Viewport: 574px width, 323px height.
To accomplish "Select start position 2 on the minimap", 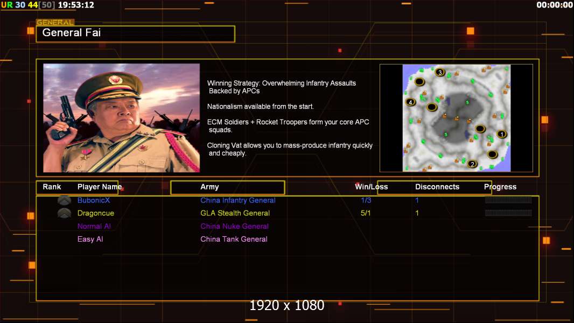I will tap(472, 164).
